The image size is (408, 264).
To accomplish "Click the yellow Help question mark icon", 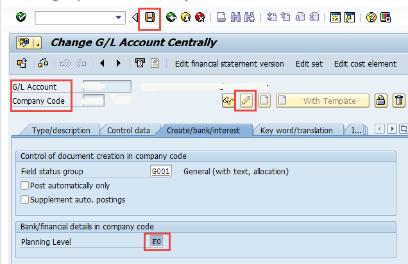I will 371,17.
